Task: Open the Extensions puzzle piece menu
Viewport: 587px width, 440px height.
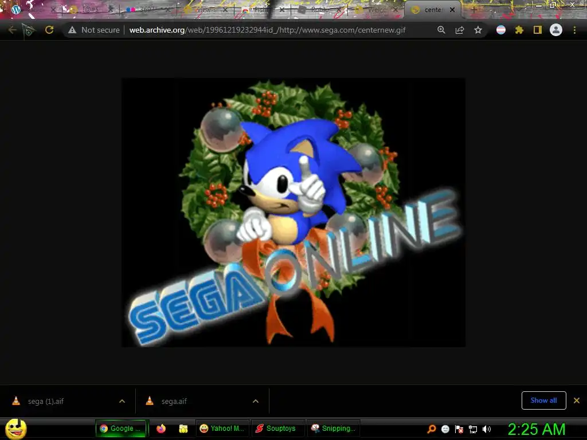Action: [519, 30]
